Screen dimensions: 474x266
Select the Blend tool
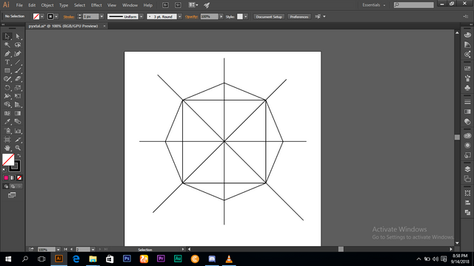pyautogui.click(x=18, y=122)
